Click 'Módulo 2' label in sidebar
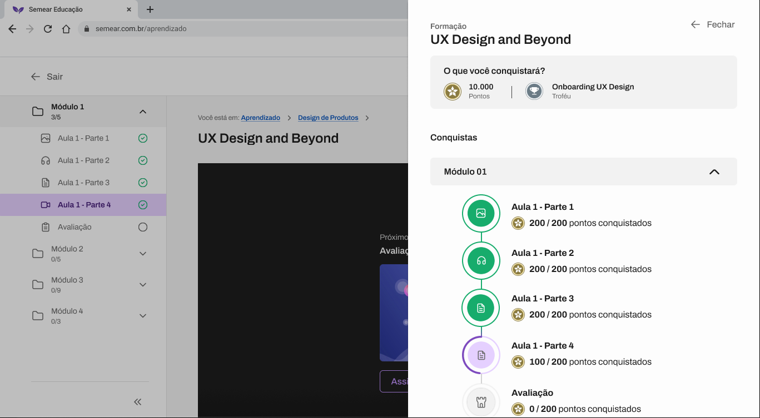The height and width of the screenshot is (418, 760). (67, 249)
